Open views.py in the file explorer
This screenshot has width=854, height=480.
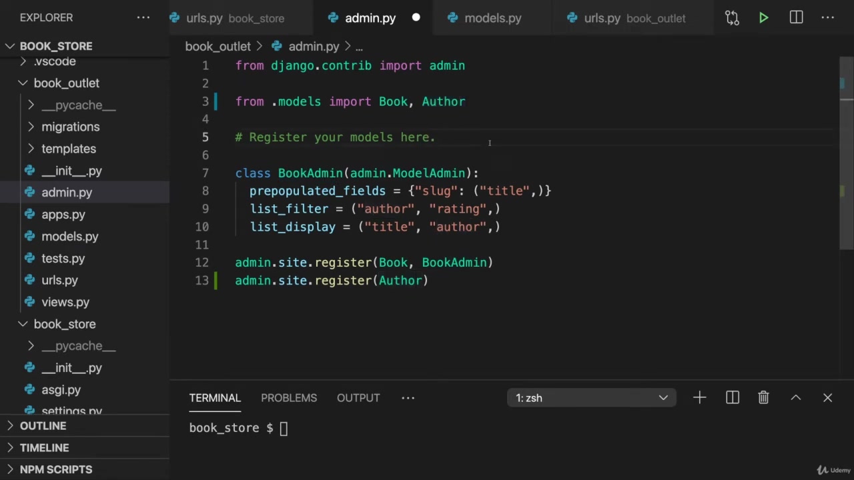[65, 302]
